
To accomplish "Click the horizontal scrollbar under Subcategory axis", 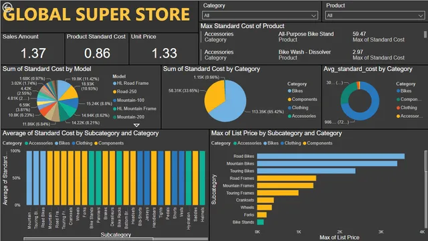I will coord(88,238).
